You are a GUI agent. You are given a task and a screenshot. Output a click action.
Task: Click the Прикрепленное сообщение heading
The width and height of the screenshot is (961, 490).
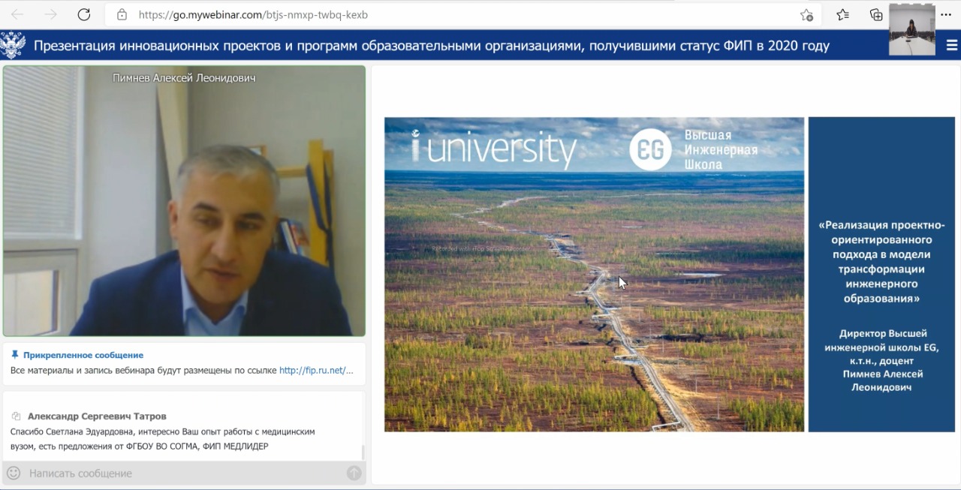(x=83, y=355)
